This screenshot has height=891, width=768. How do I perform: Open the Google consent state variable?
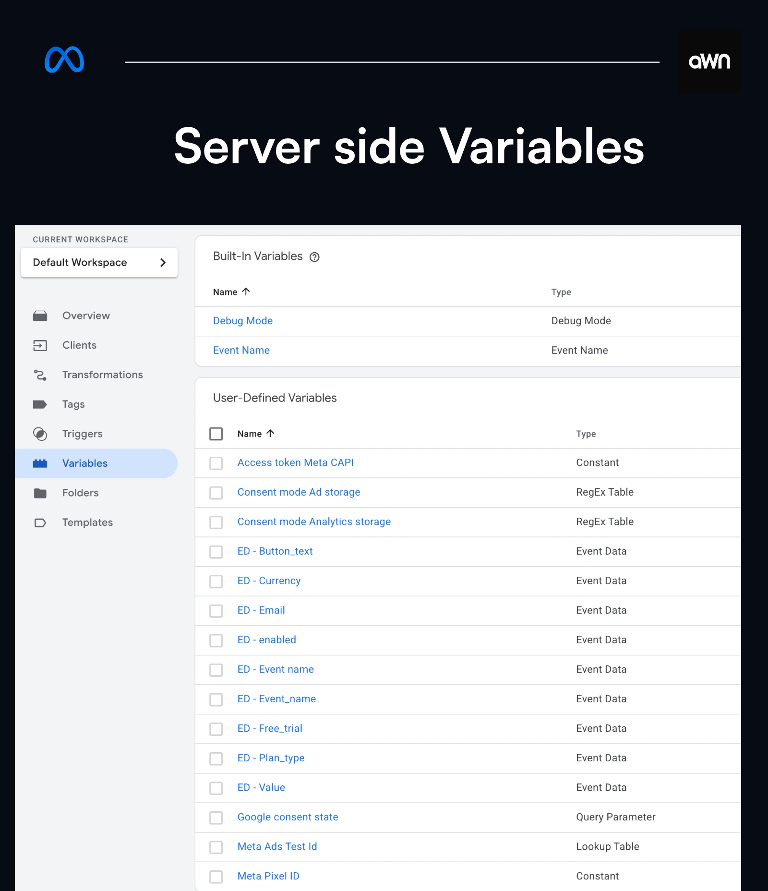click(x=288, y=817)
